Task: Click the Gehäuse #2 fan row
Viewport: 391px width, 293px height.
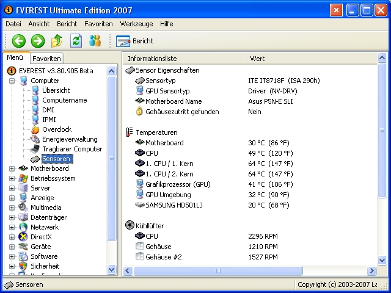Action: pos(250,257)
